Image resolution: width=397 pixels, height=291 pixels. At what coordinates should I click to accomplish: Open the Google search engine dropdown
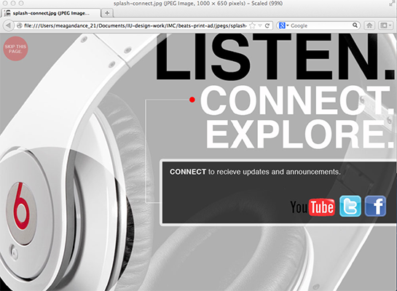284,25
